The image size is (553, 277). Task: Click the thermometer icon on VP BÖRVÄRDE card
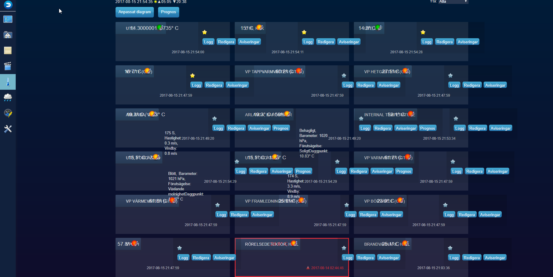pyautogui.click(x=400, y=201)
